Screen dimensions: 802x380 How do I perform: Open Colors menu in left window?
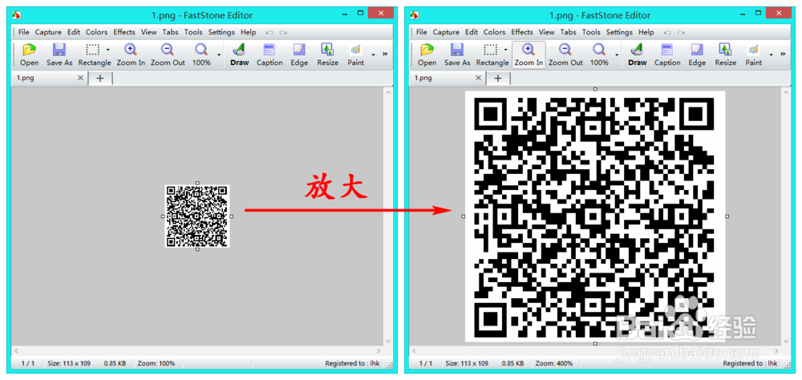(x=97, y=32)
